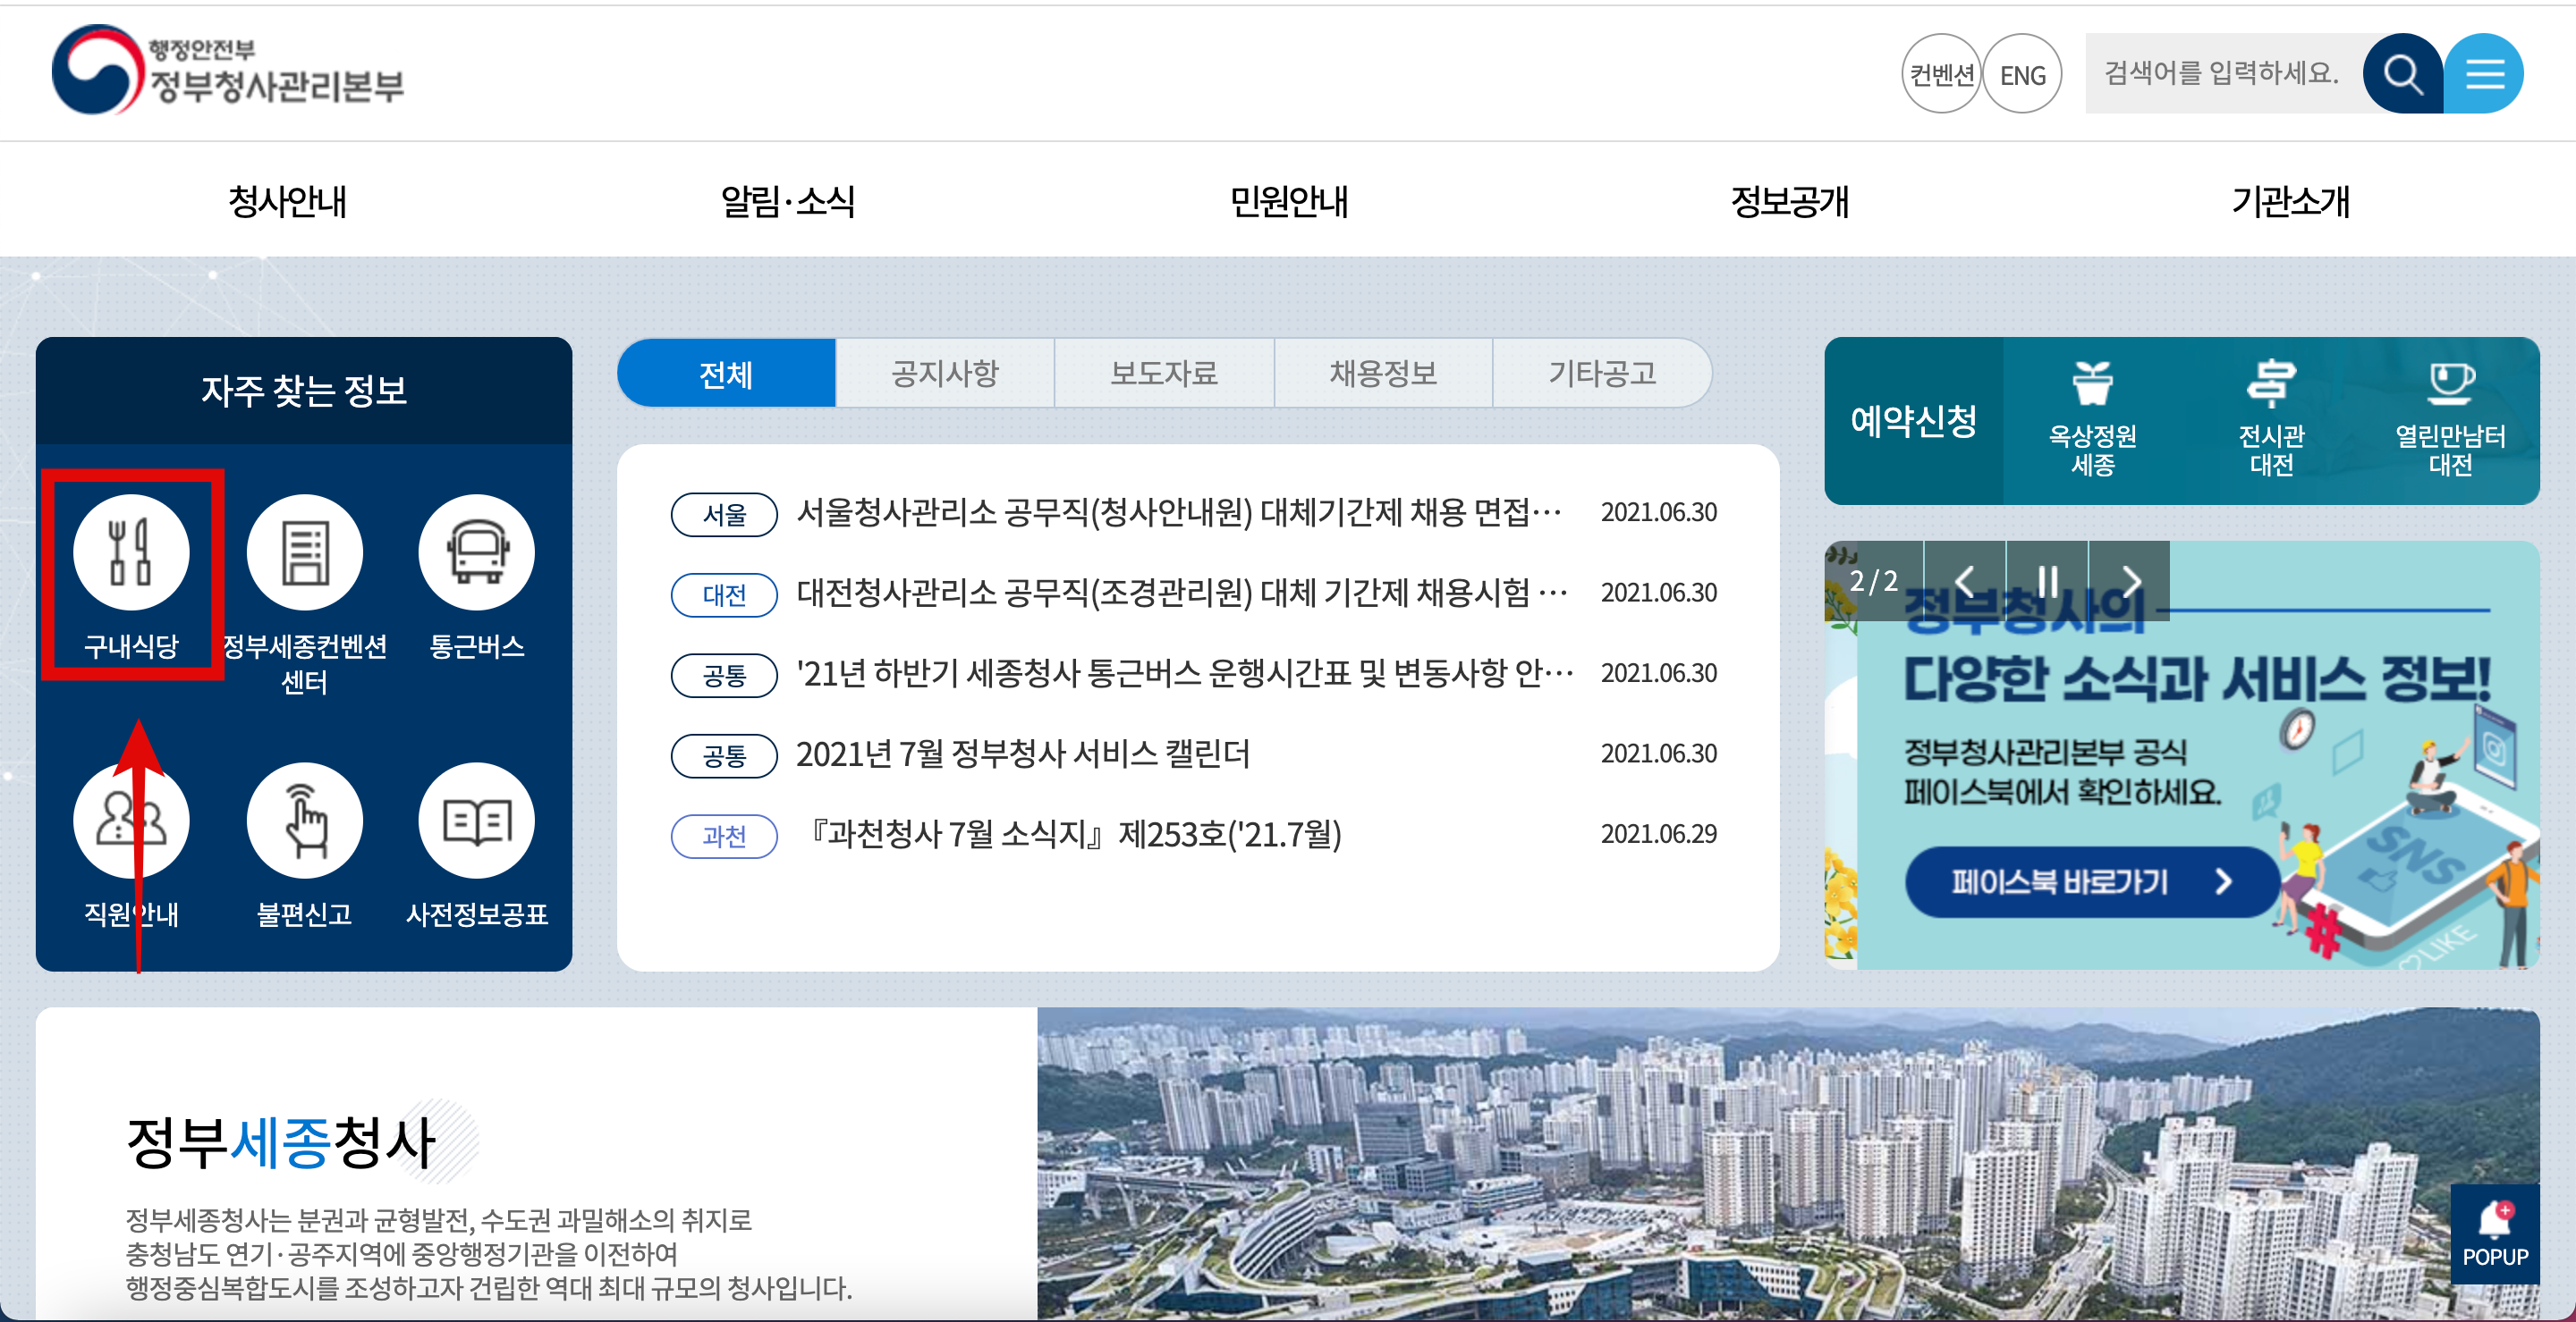Image resolution: width=2576 pixels, height=1322 pixels.
Task: Open the 불편신고 complaint report icon
Action: 304,821
